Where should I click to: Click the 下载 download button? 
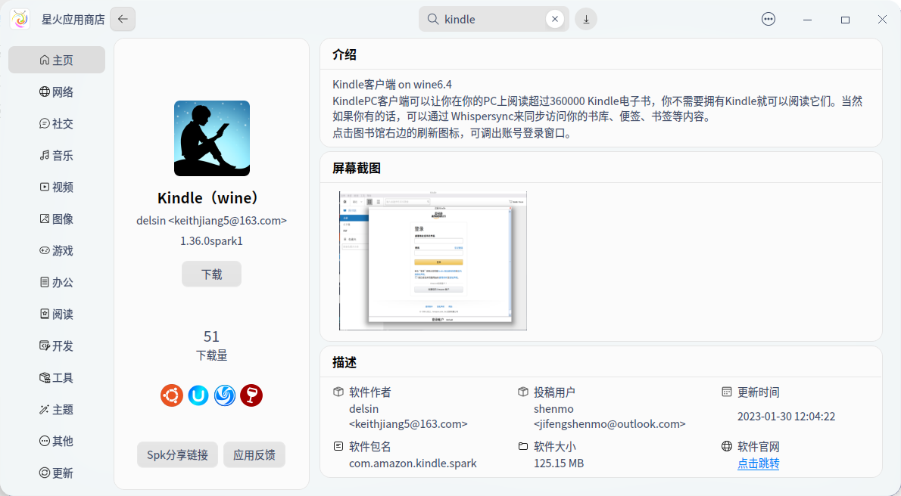coord(211,274)
